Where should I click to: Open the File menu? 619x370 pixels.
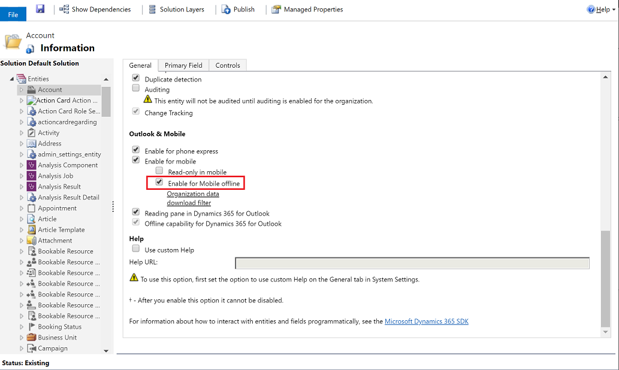(x=13, y=13)
